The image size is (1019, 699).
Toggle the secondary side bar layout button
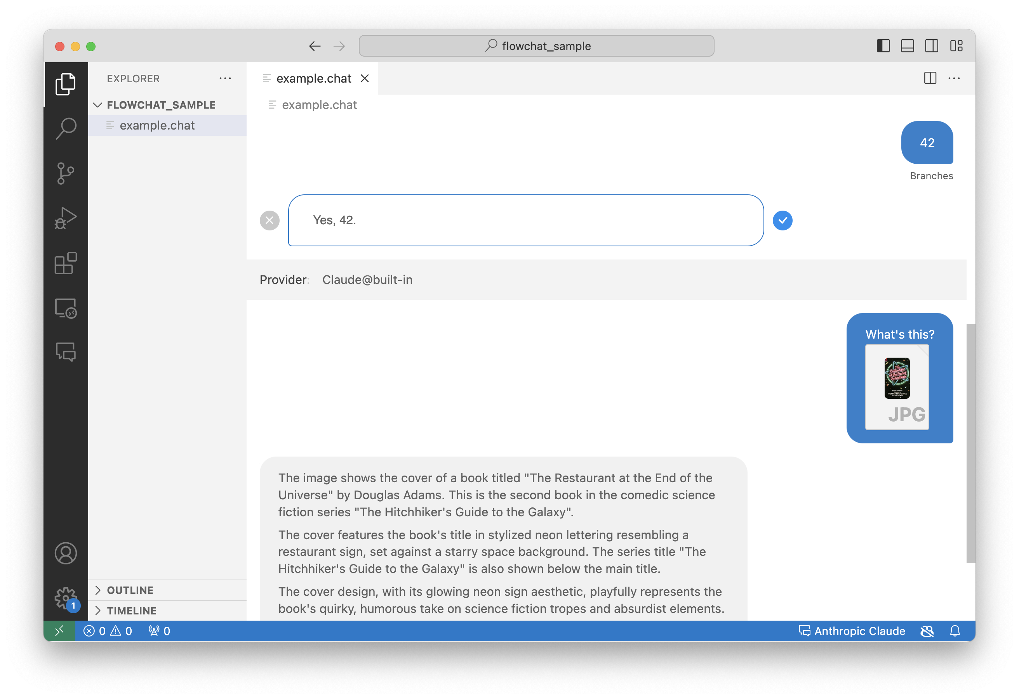coord(931,46)
